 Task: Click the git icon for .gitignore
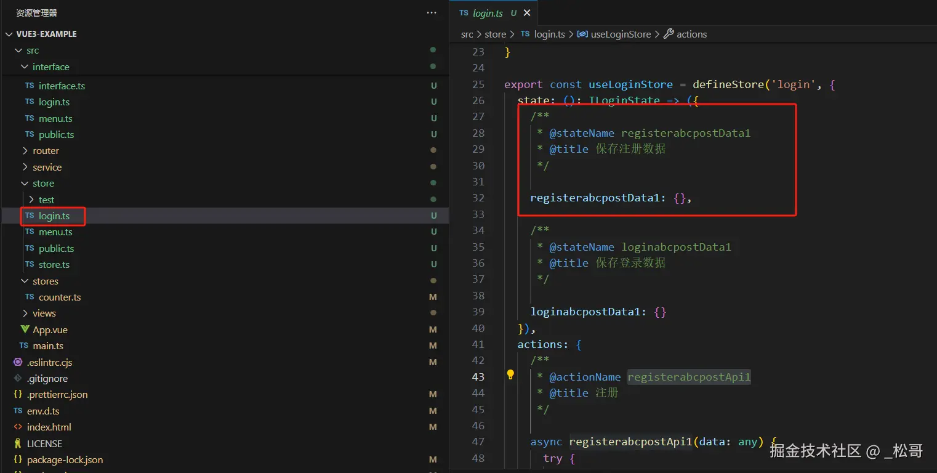pos(18,378)
